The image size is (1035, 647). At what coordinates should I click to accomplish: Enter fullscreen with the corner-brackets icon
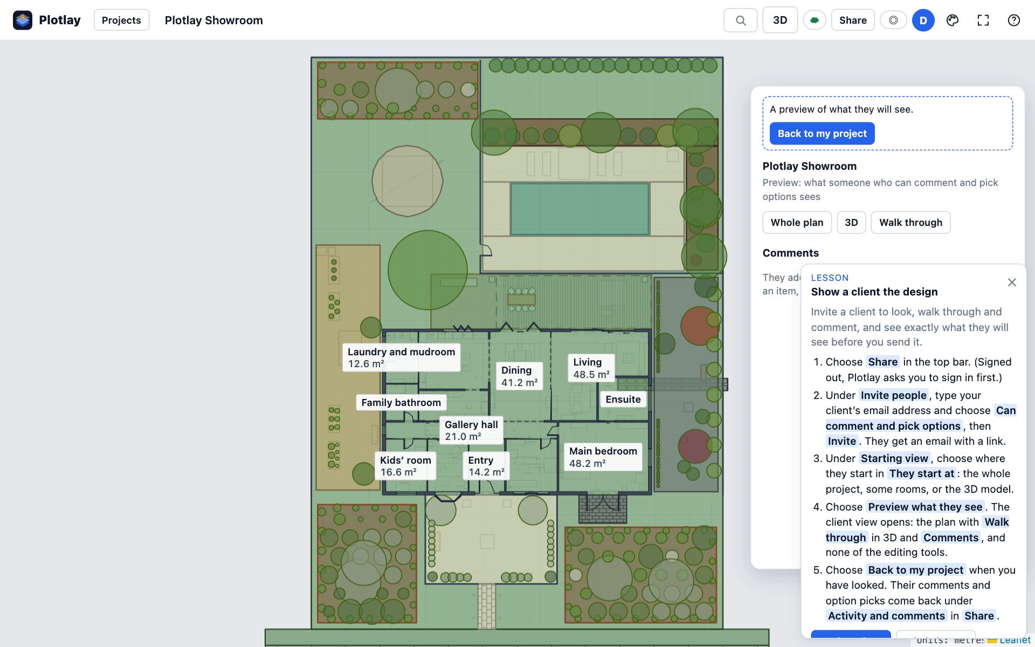tap(983, 20)
